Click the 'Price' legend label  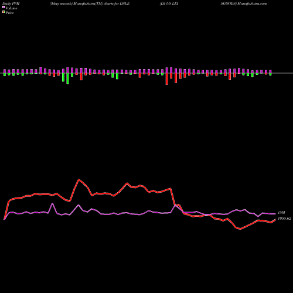coord(9,13)
